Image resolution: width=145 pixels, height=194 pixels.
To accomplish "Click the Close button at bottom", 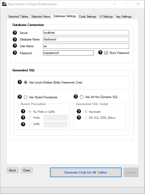I will 27,170.
